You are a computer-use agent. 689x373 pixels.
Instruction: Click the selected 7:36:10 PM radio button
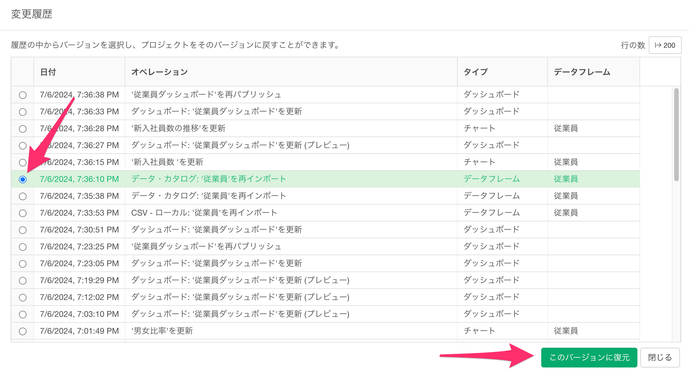23,180
